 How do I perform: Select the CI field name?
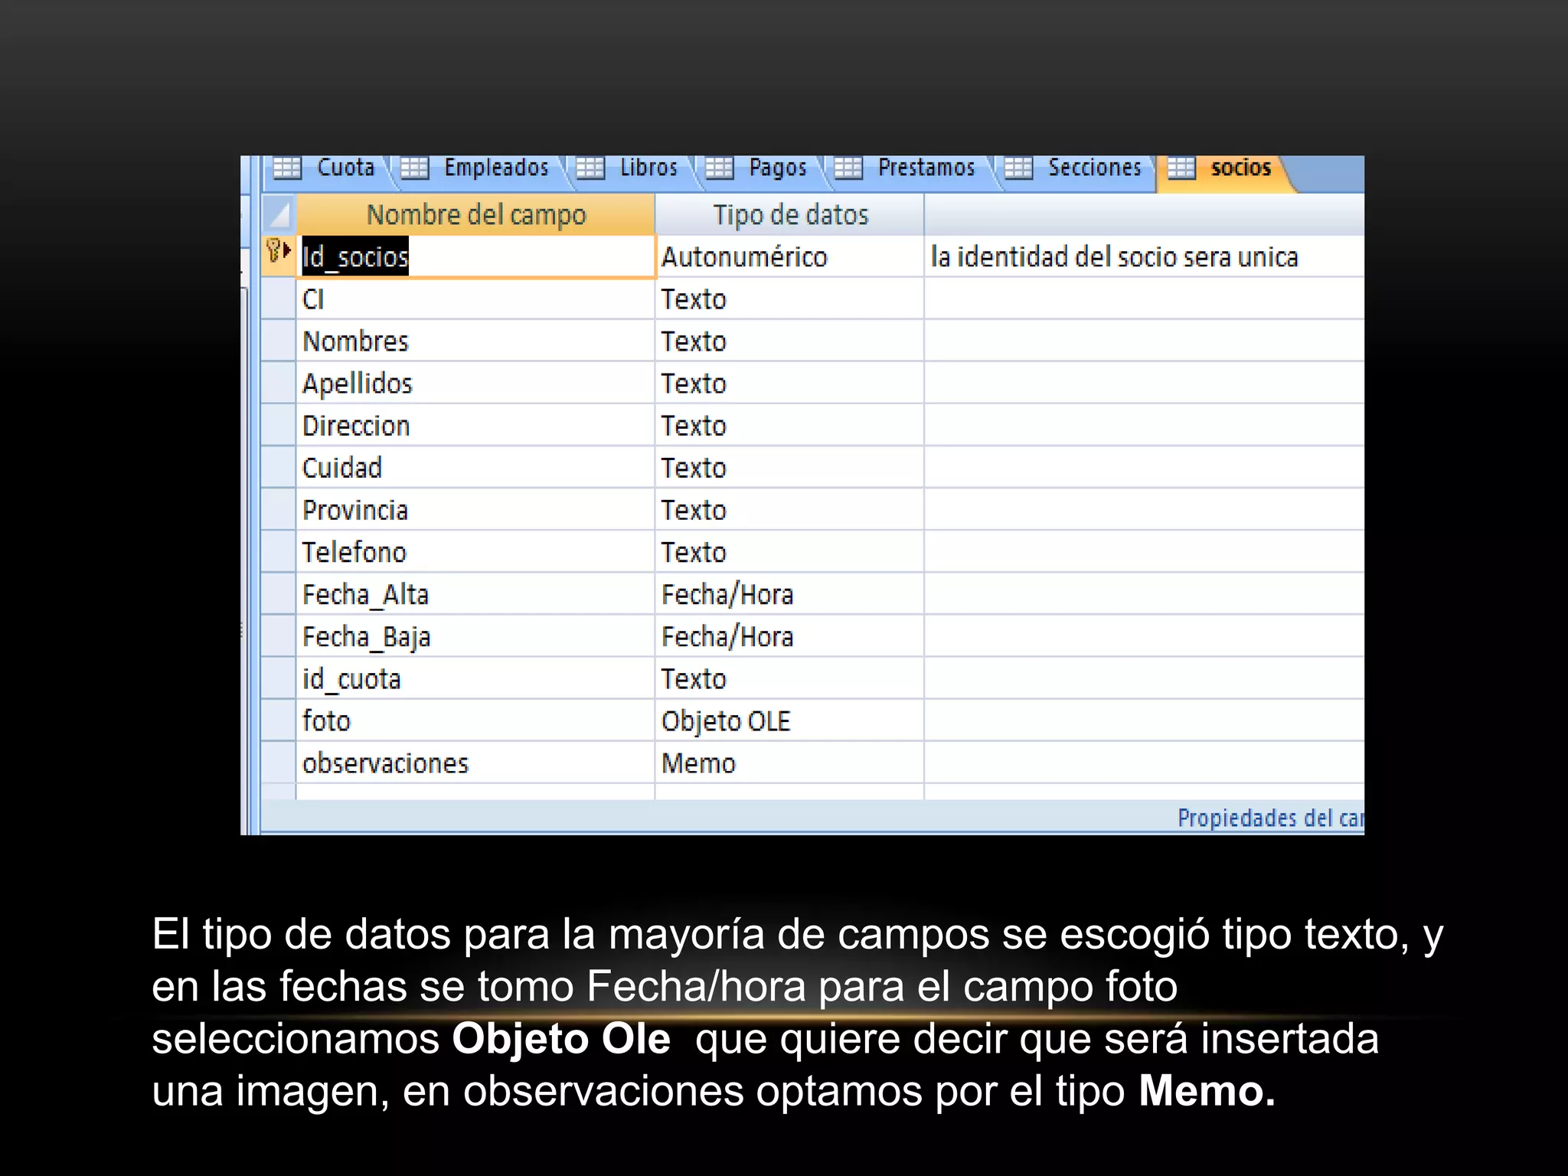point(475,299)
